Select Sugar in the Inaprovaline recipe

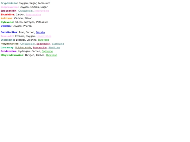44,7
